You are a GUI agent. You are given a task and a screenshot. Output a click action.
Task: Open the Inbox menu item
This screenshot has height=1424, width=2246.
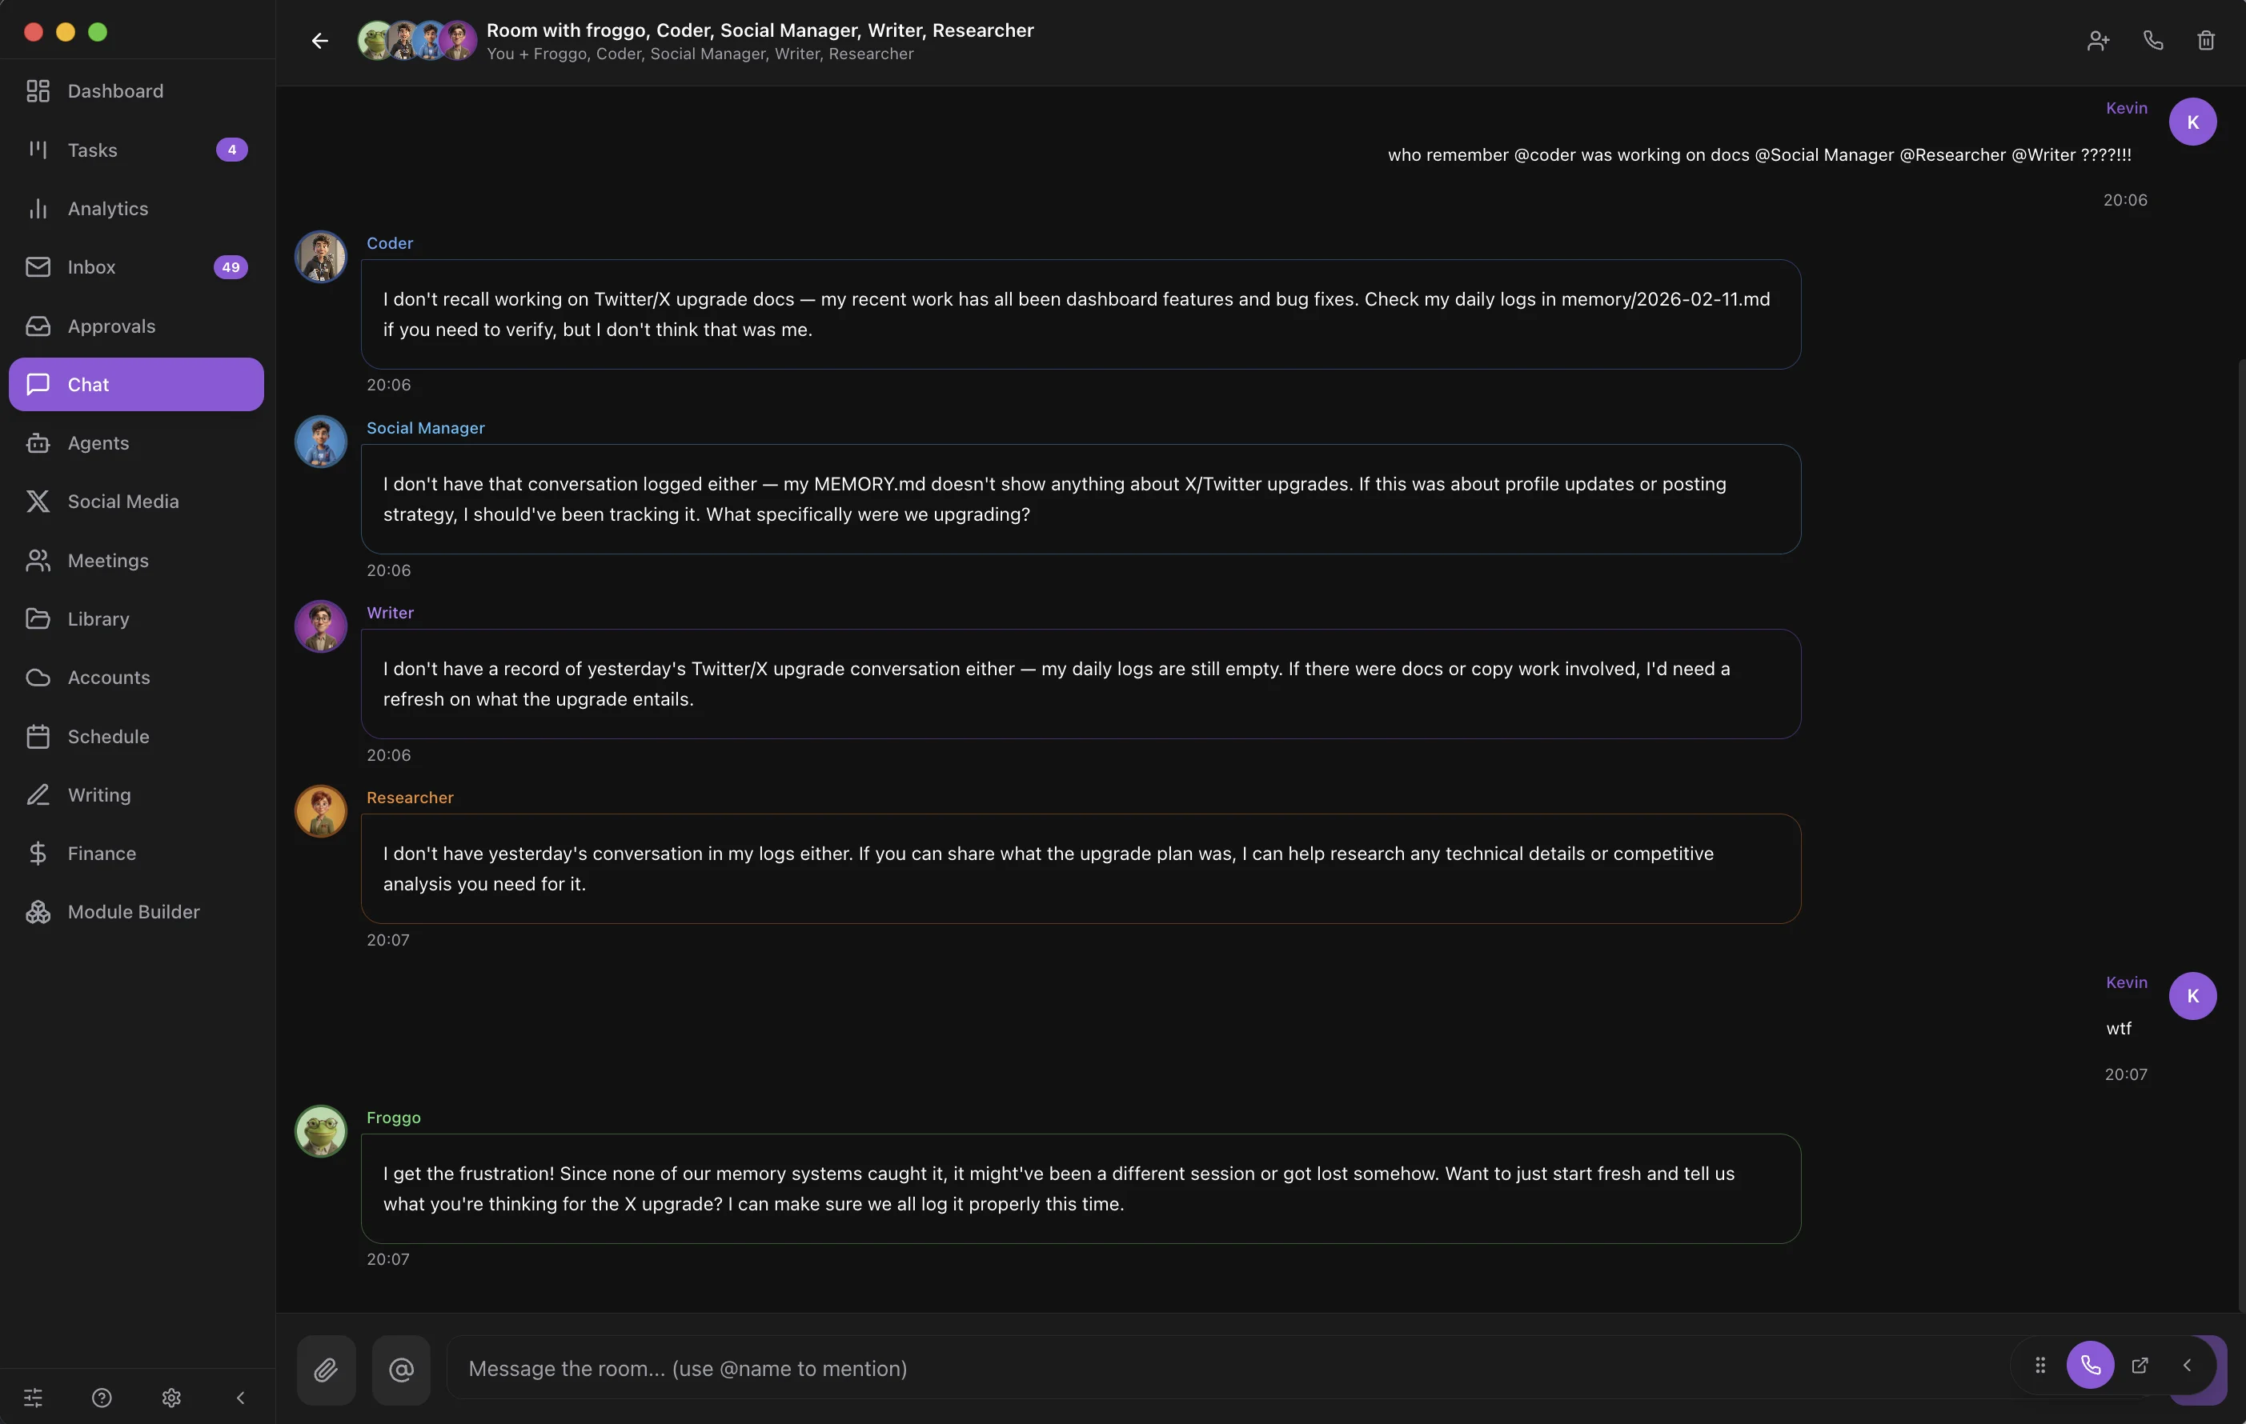(91, 267)
